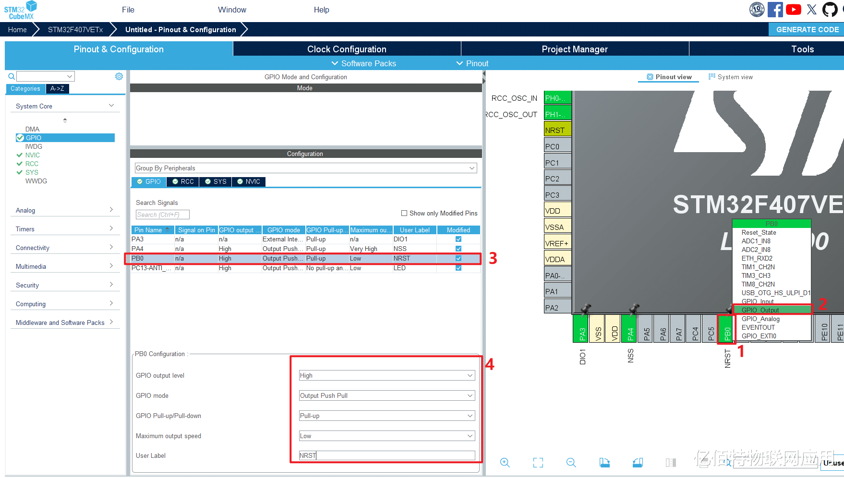The image size is (844, 478).
Task: Open the GitHub icon link
Action: pyautogui.click(x=830, y=10)
